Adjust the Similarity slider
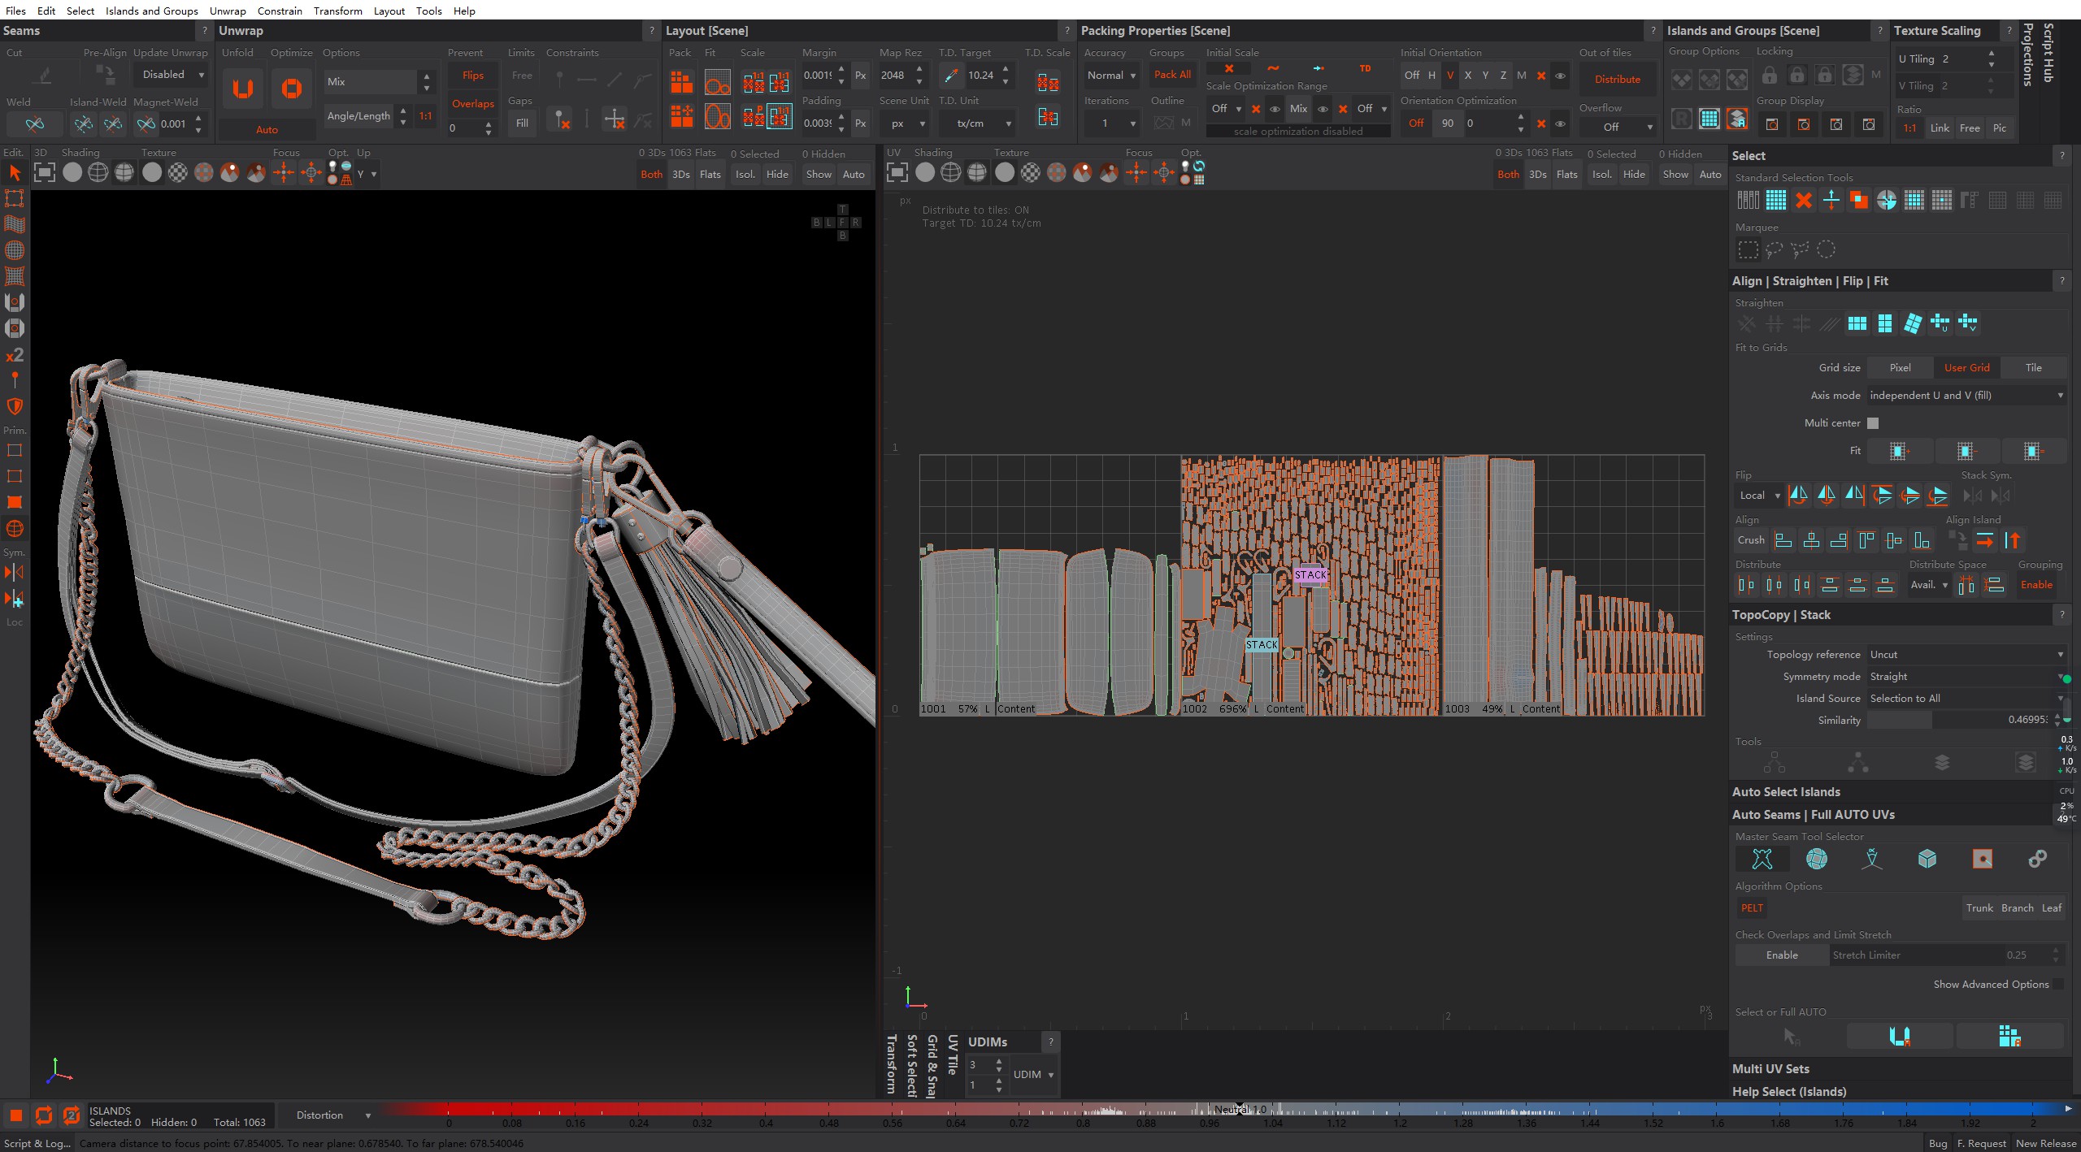Viewport: 2081px width, 1152px height. click(1958, 721)
